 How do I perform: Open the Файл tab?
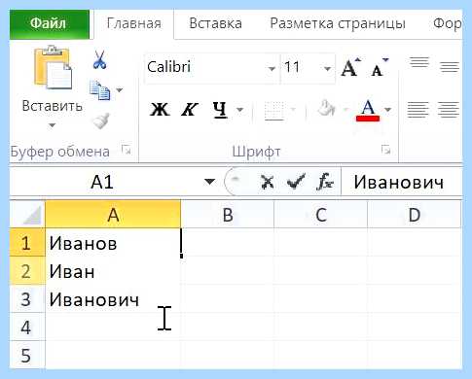(50, 24)
